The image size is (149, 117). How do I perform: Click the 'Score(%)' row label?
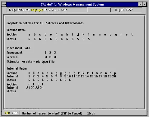[x=12, y=57]
